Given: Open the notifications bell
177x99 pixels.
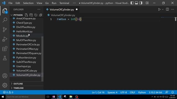Looking at the screenshot, I should (173, 92).
